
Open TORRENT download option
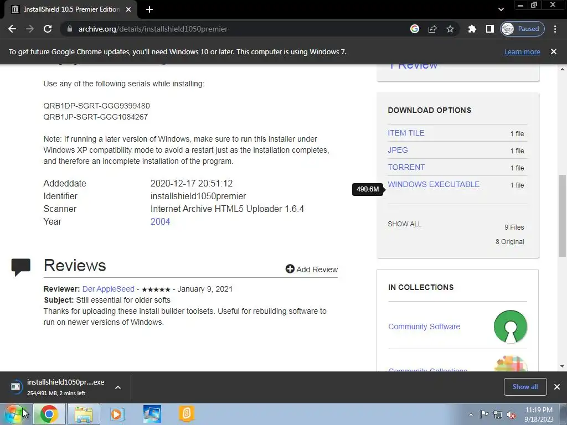[x=406, y=167]
